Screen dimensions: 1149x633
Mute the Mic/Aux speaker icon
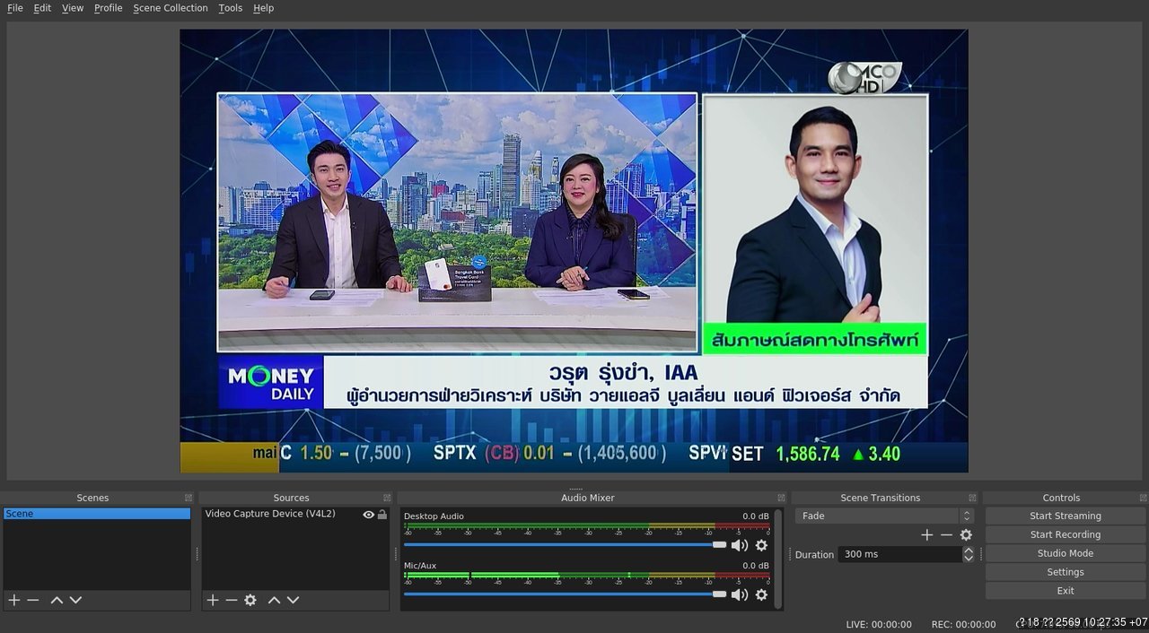(740, 594)
